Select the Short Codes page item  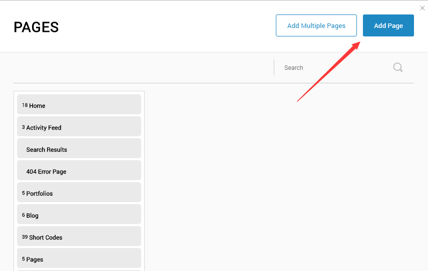tap(79, 237)
